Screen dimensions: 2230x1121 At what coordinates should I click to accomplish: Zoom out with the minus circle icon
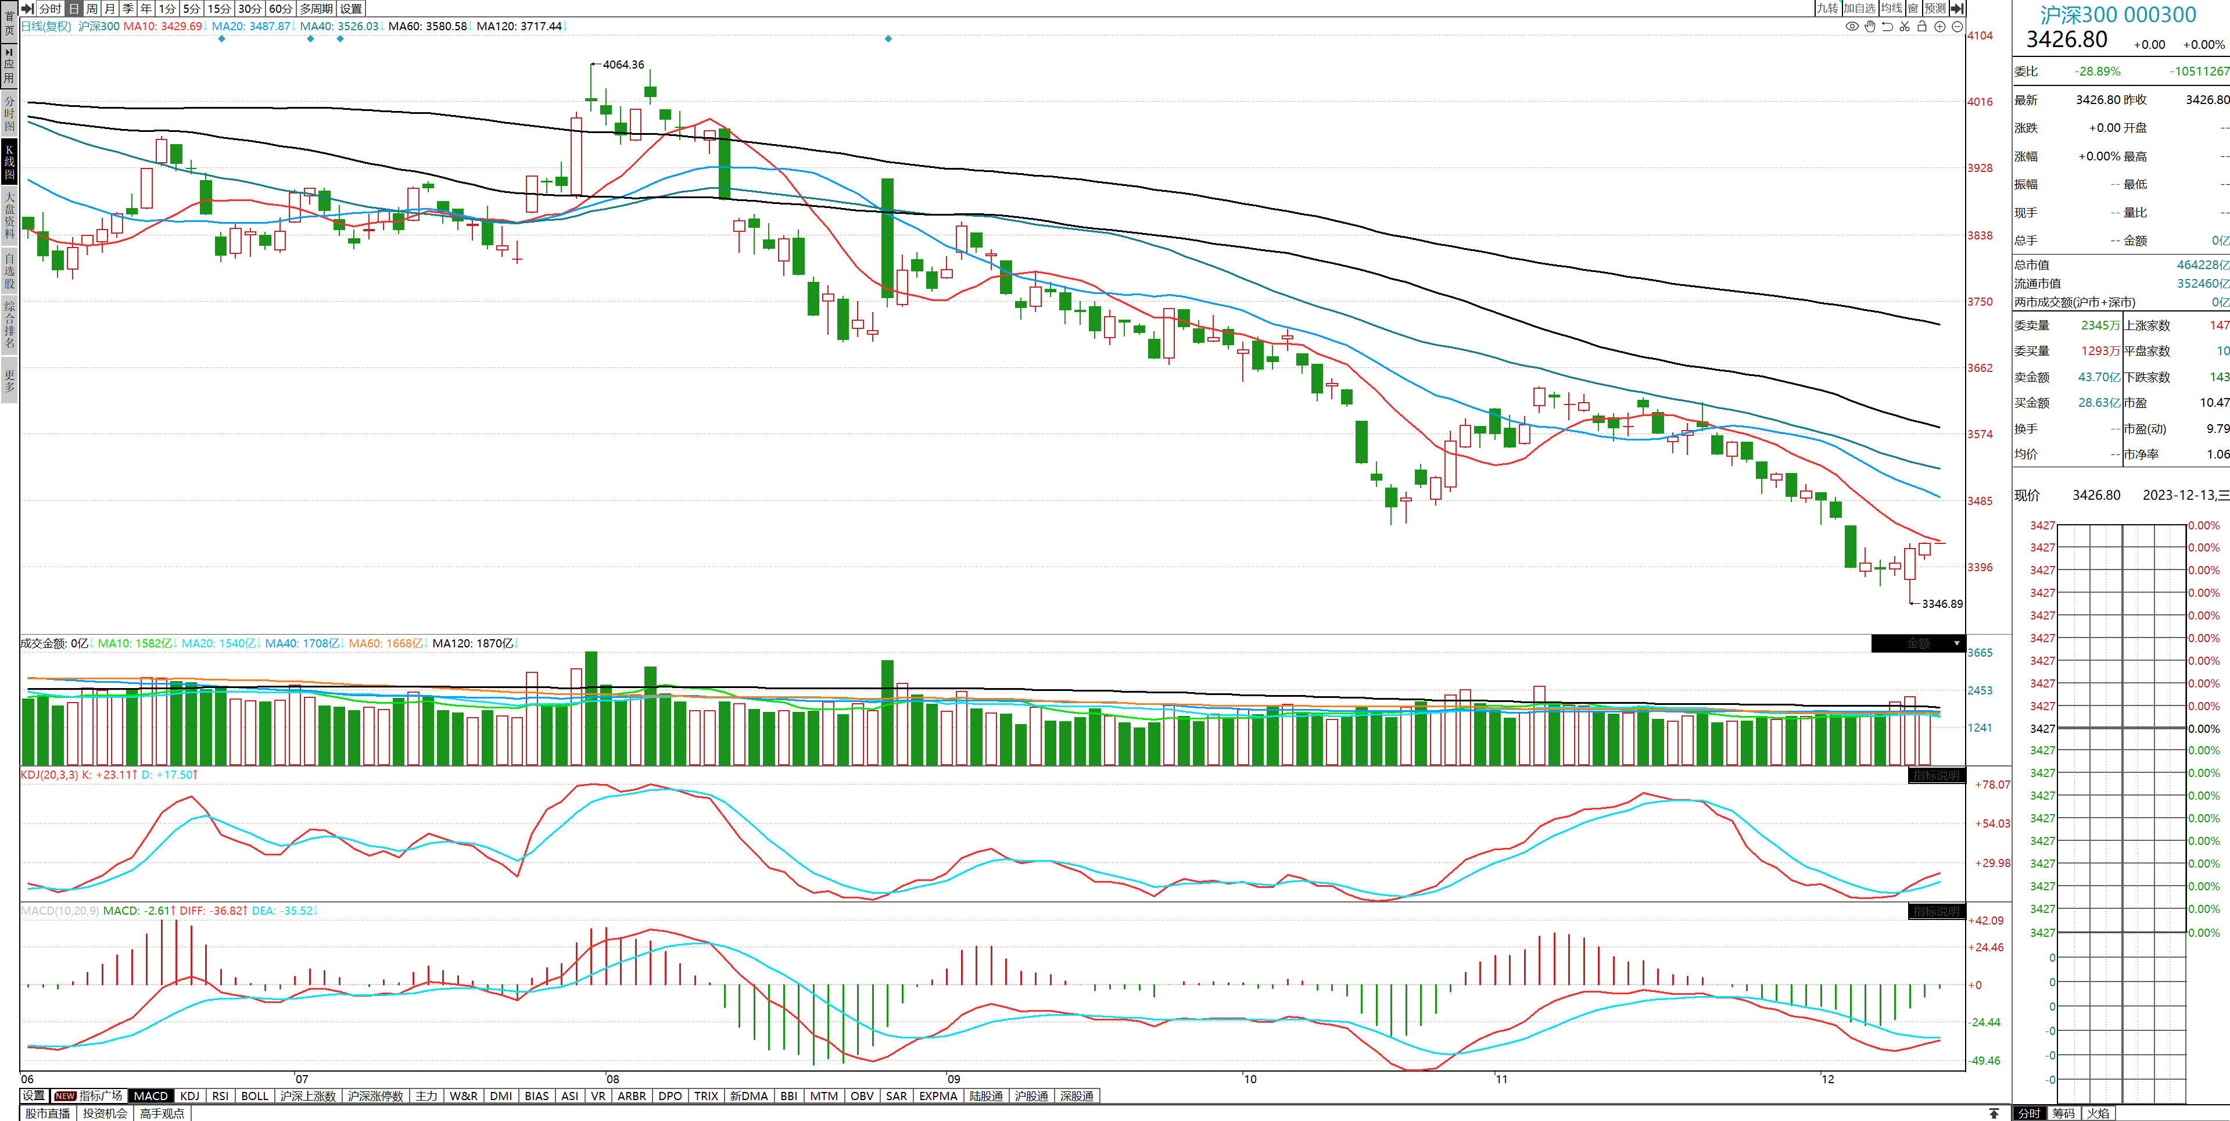pyautogui.click(x=1957, y=26)
